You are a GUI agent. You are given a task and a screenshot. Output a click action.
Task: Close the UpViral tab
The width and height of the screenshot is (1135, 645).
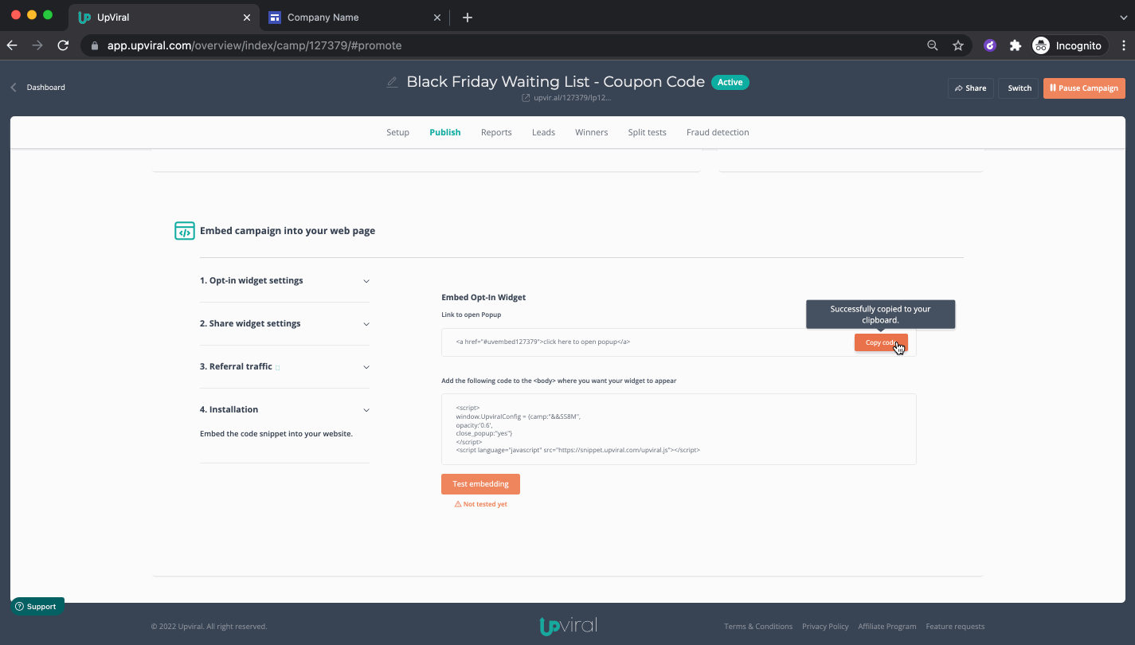(x=246, y=18)
